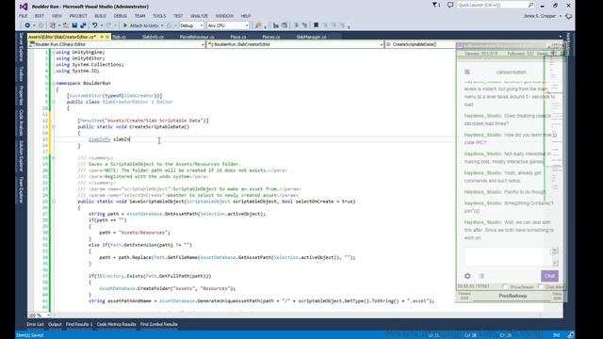The image size is (603, 339).
Task: Open the Error List tab
Action: [35, 324]
